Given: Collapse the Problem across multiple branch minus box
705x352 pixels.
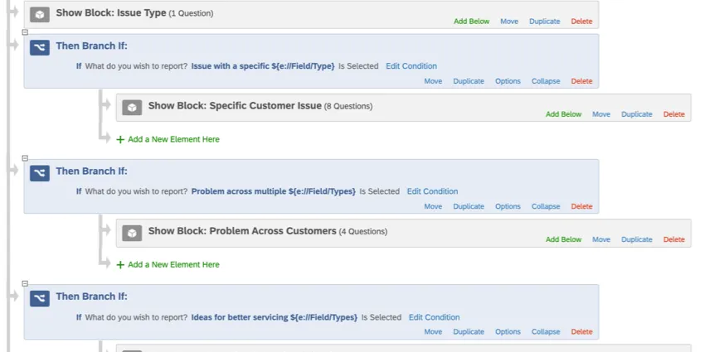Looking at the screenshot, I should [x=25, y=157].
